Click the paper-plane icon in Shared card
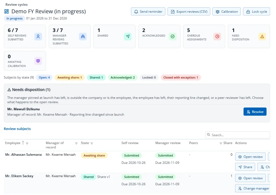Screen dimensions: 276x195 (x=128, y=37)
